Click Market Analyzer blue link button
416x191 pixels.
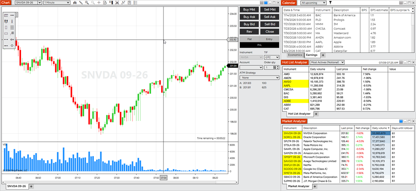click(401, 121)
